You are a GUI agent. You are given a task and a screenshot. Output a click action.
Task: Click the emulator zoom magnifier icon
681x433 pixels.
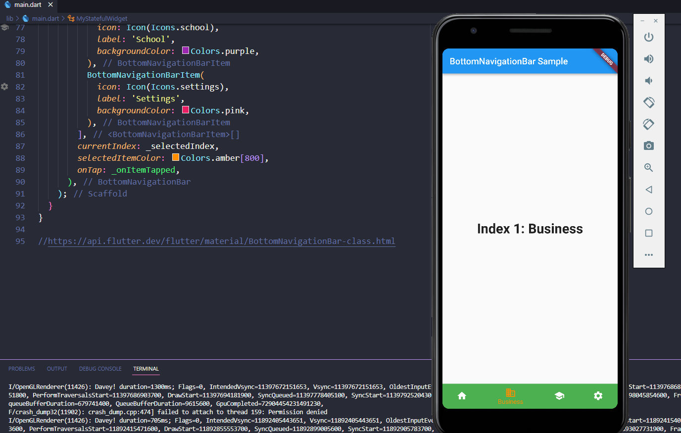(649, 168)
